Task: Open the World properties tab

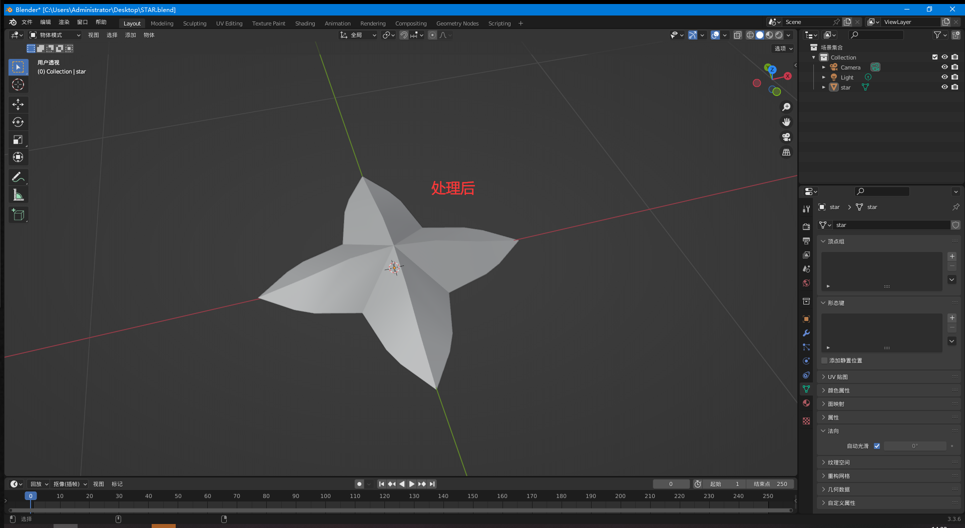Action: [x=806, y=283]
